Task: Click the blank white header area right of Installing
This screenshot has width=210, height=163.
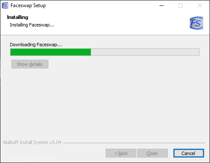Action: pos(112,21)
